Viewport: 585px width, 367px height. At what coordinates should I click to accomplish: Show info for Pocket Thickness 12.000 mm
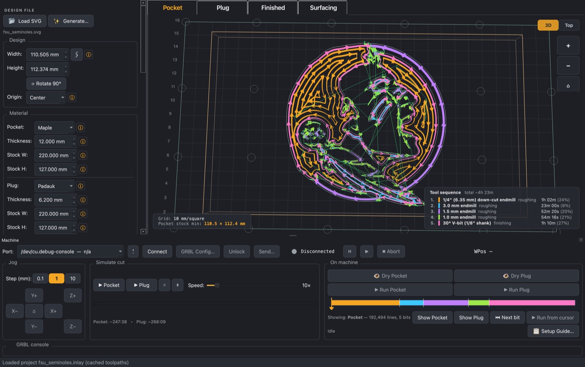(x=83, y=141)
